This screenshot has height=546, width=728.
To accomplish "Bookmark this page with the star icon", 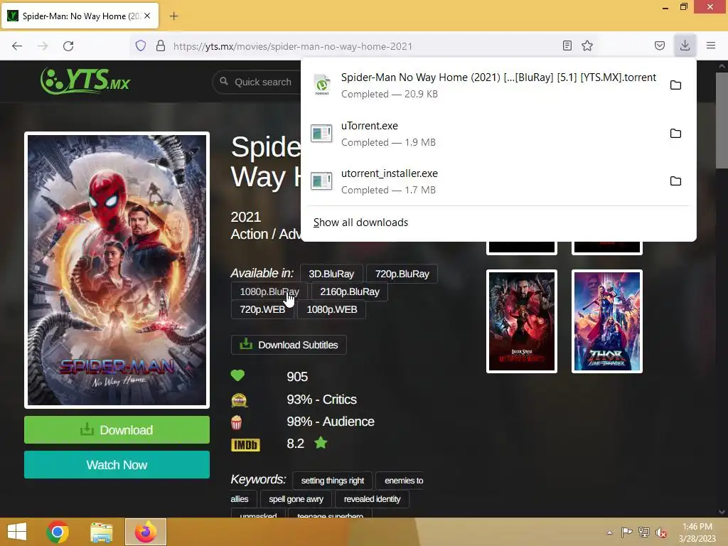I will point(587,45).
